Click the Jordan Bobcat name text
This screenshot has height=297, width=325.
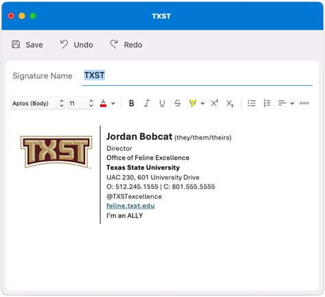[139, 136]
